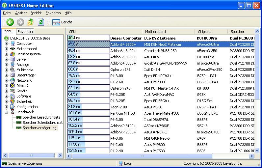Click the 121.8 ns latency bar
Image resolution: width=262 pixels, height=168 pixels.
(89, 151)
